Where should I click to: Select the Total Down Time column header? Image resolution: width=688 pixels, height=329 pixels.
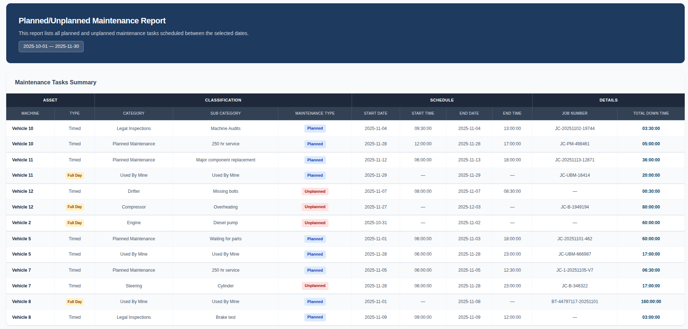click(651, 113)
